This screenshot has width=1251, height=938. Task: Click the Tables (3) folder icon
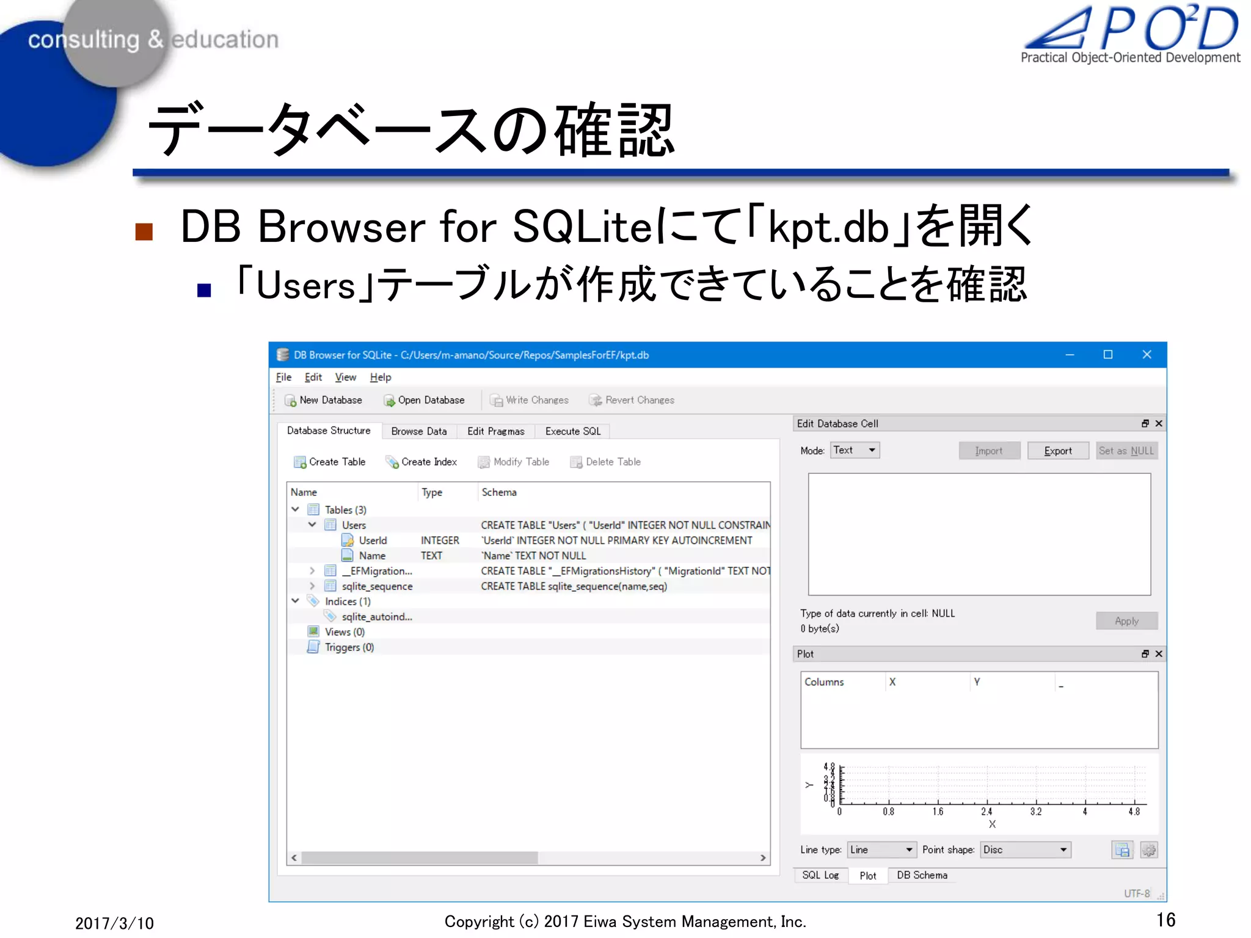[313, 509]
